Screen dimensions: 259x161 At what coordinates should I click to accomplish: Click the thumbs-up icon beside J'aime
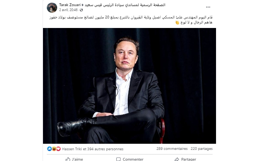point(68,159)
